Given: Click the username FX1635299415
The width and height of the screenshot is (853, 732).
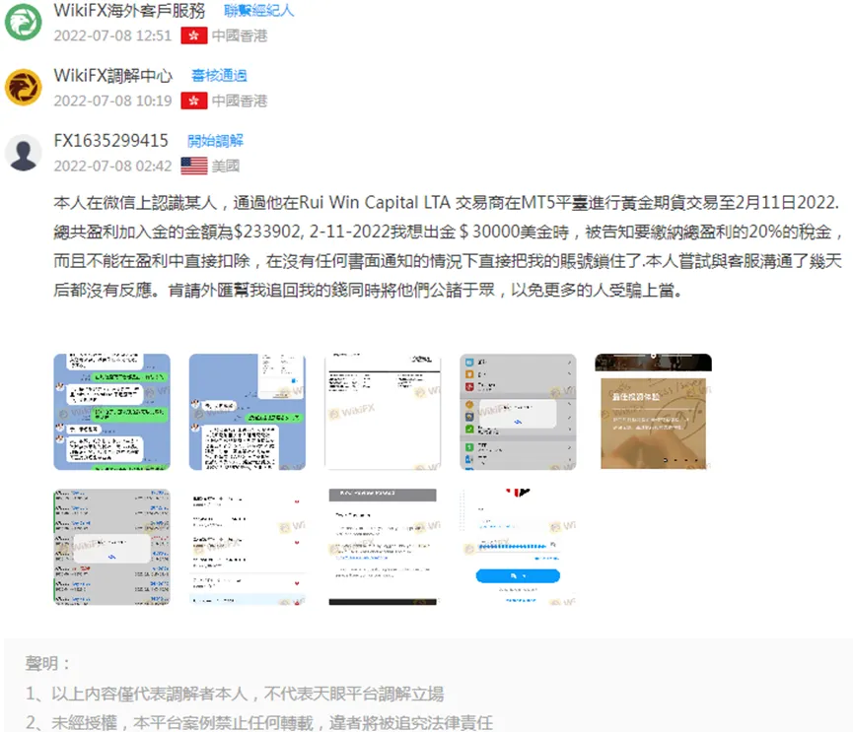Looking at the screenshot, I should click(x=111, y=141).
